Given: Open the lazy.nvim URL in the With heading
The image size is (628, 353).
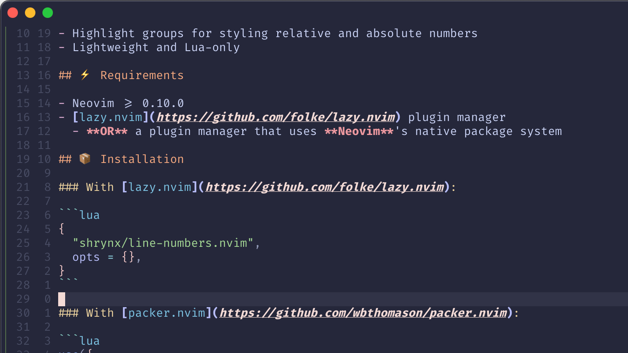Looking at the screenshot, I should 324,187.
